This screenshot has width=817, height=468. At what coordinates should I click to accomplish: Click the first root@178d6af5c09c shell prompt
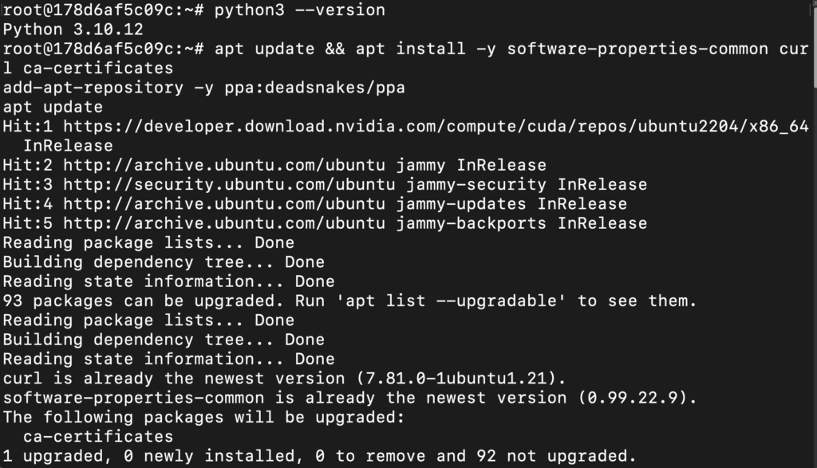click(104, 10)
